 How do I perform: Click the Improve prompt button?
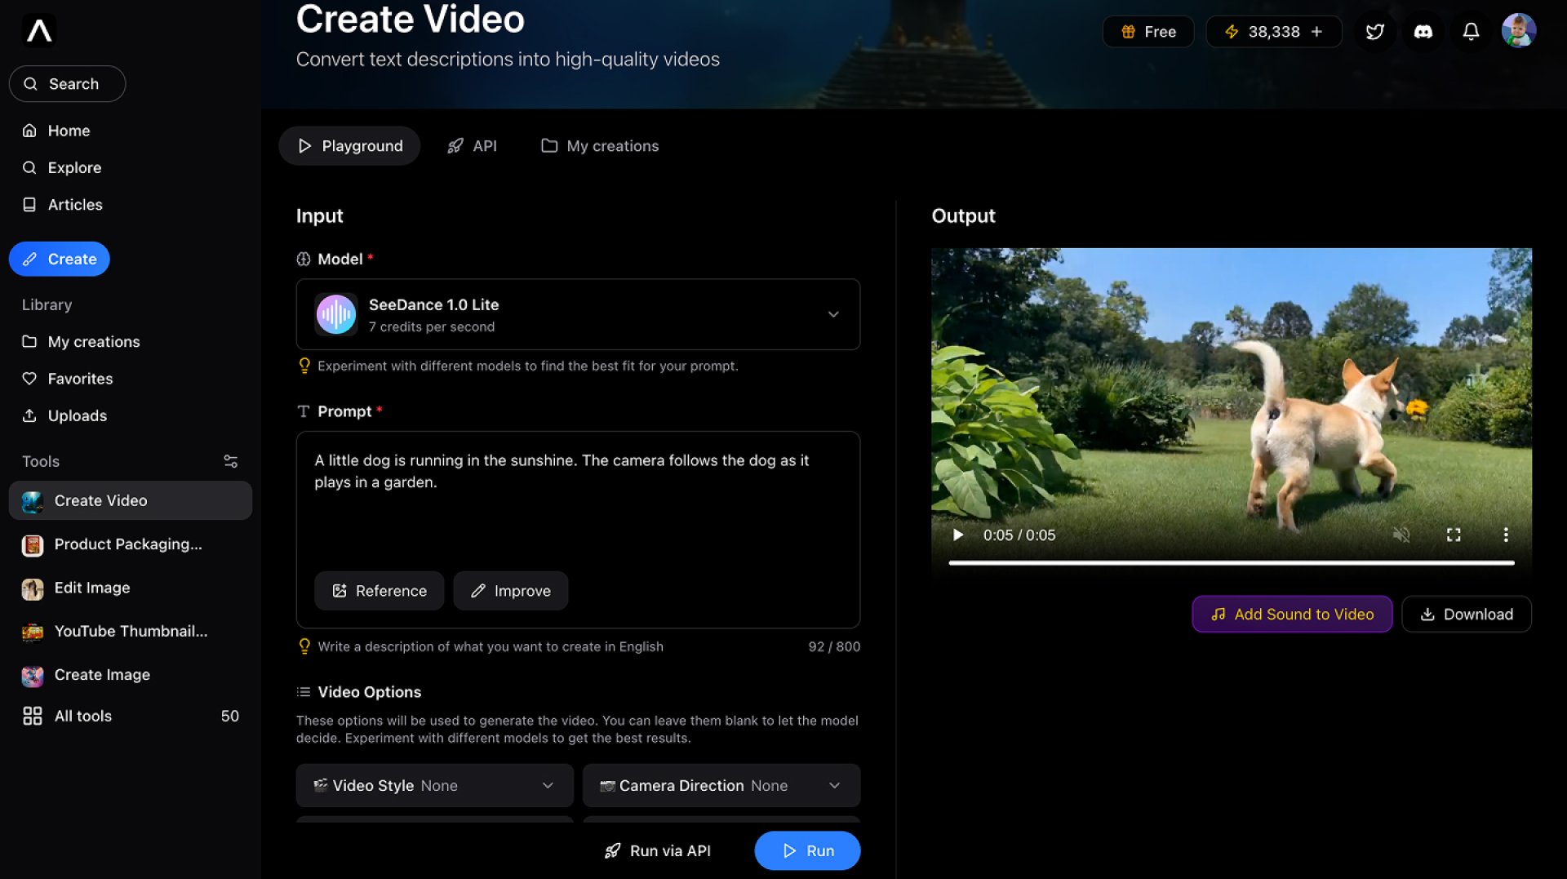[511, 590]
